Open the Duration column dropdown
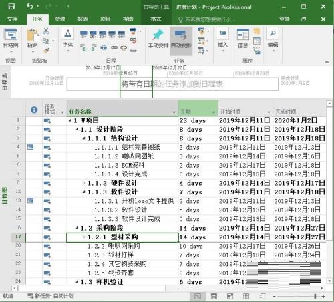The width and height of the screenshot is (334, 302). (x=214, y=112)
